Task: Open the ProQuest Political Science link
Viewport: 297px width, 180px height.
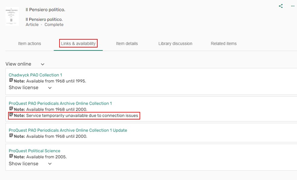Action: (x=34, y=151)
